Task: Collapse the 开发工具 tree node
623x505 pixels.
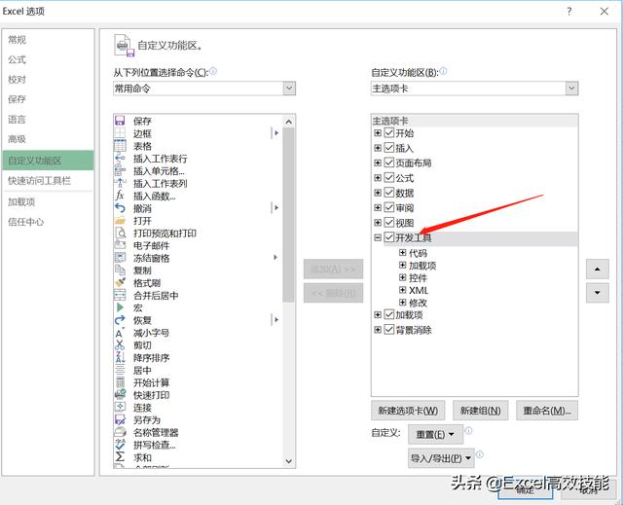Action: pos(378,237)
